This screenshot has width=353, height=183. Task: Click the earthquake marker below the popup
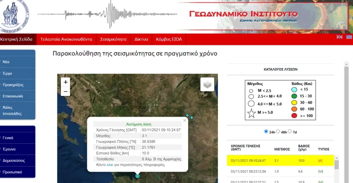pos(138,176)
